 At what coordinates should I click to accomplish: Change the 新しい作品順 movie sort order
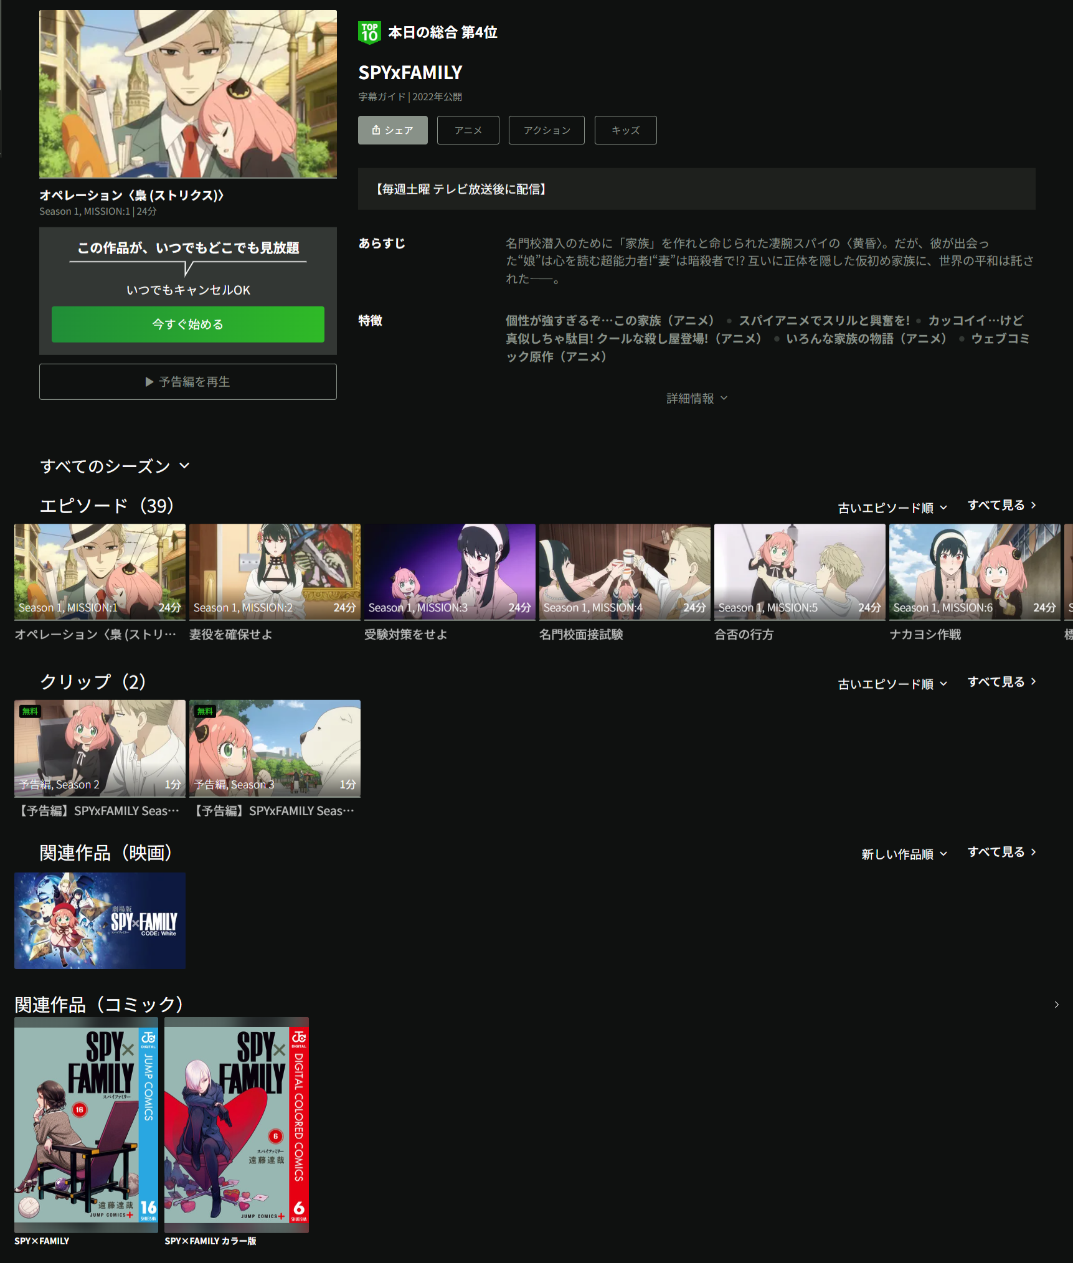pyautogui.click(x=904, y=854)
